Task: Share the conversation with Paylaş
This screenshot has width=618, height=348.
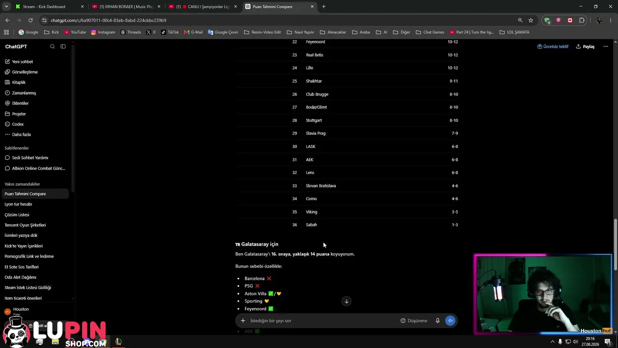Action: [x=585, y=46]
